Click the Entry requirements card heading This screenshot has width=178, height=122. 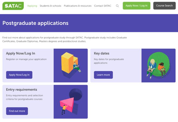(22, 90)
